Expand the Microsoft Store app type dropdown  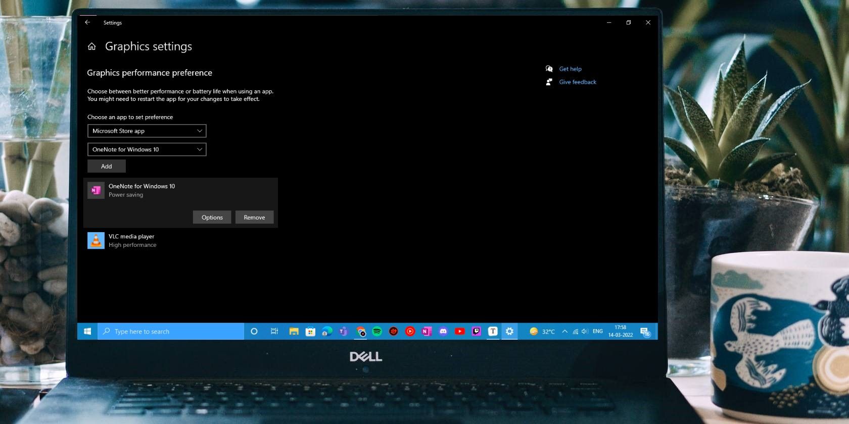147,131
